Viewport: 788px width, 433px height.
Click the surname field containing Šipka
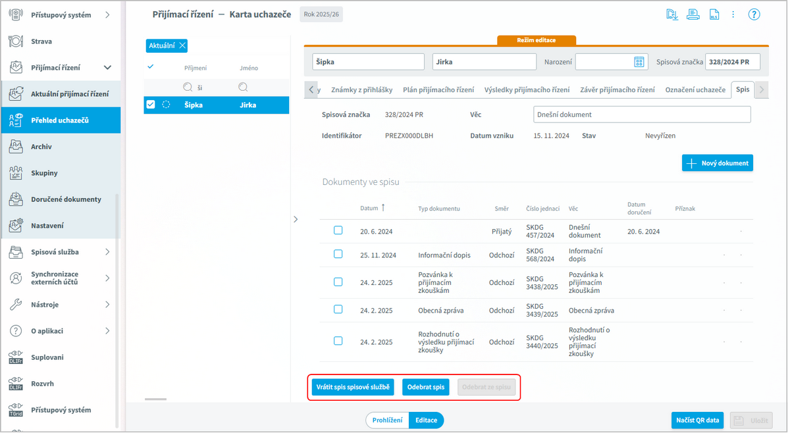pyautogui.click(x=369, y=62)
